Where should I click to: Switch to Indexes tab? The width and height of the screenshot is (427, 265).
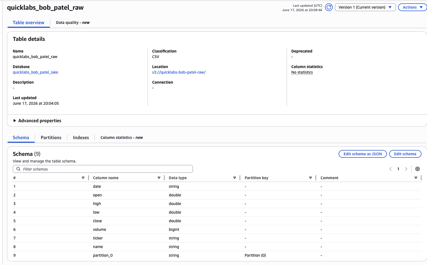[x=81, y=137]
